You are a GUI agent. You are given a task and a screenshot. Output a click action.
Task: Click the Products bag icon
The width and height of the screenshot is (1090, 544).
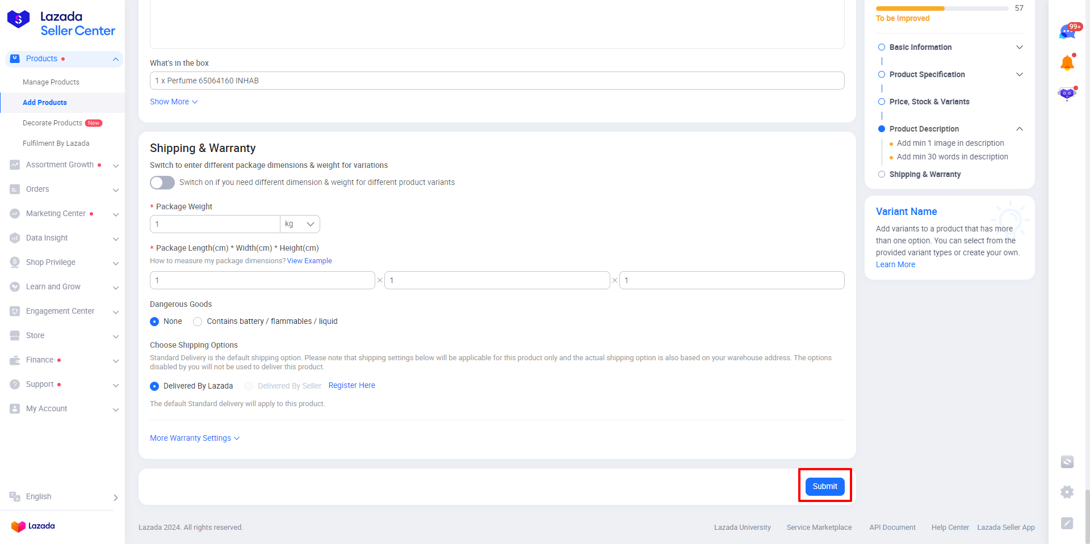15,58
